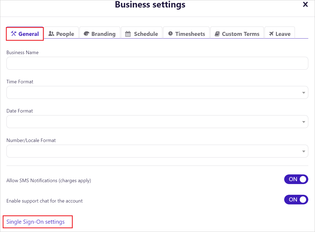Go to the Leave tab
The width and height of the screenshot is (315, 232).
pos(280,33)
